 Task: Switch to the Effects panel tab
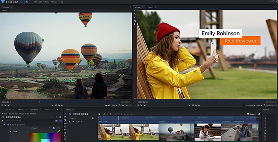coord(20,110)
